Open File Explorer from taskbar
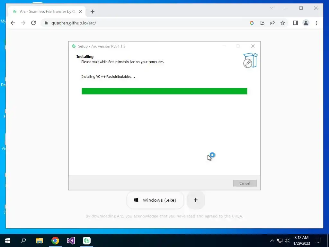Screen dimensions: 329x247 tap(39, 241)
